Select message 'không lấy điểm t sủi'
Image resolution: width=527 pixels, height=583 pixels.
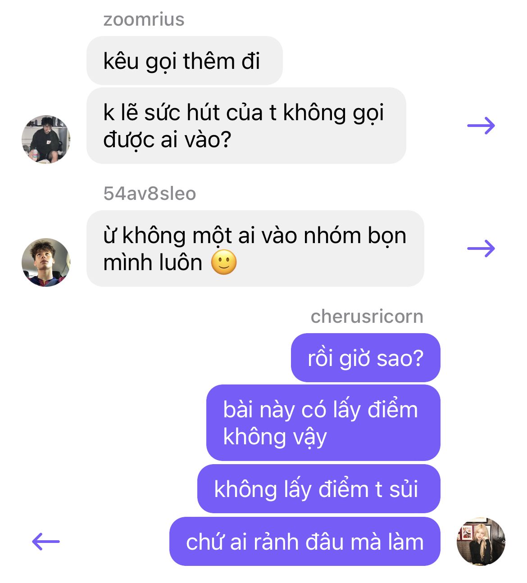319,489
